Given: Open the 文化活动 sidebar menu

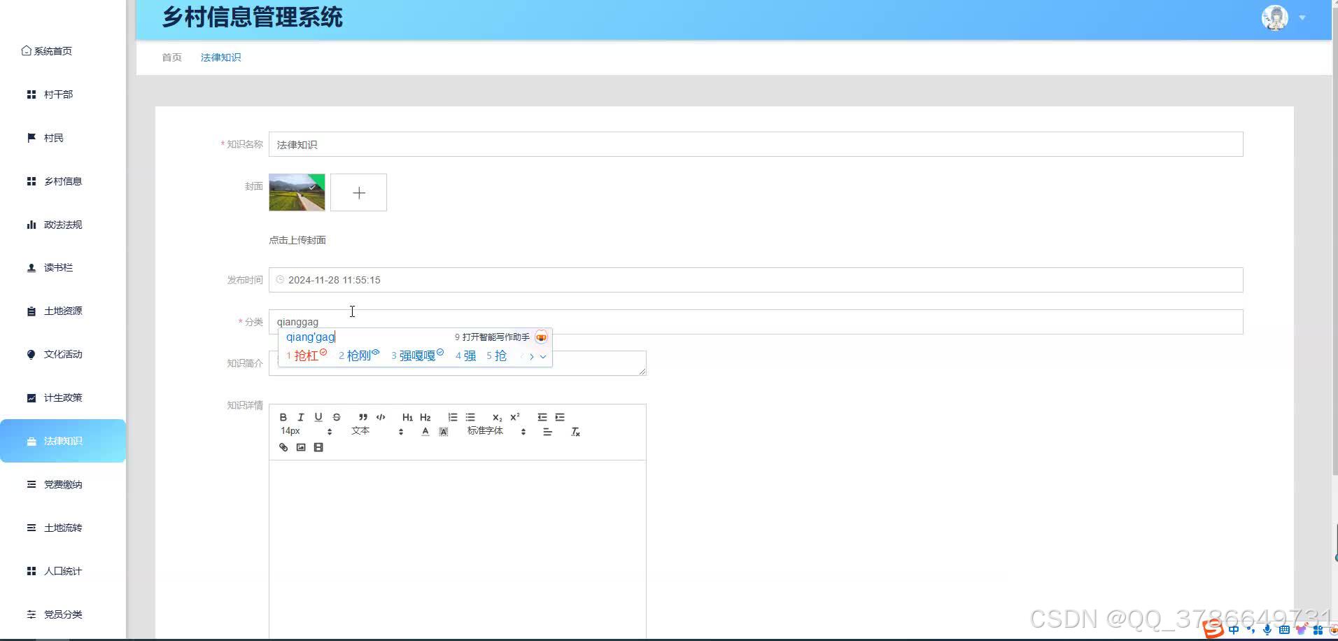Looking at the screenshot, I should pyautogui.click(x=63, y=355).
